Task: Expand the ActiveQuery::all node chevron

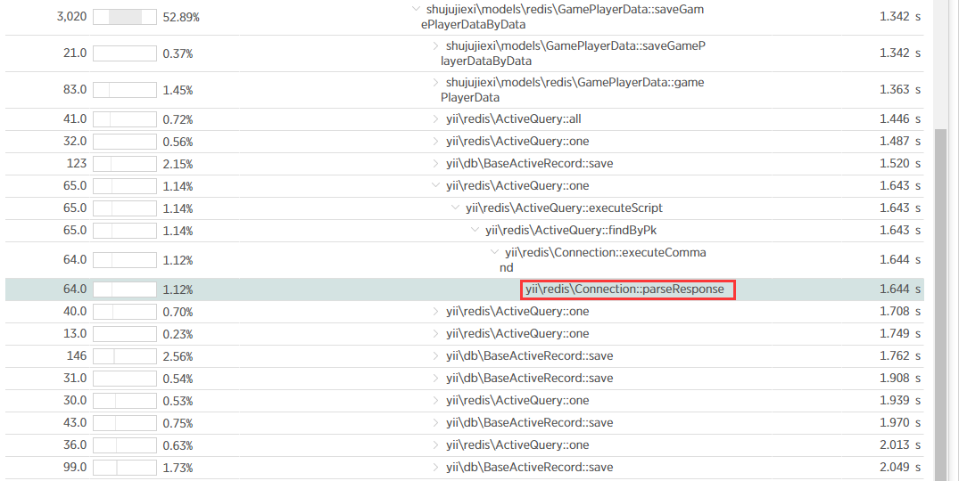Action: [x=435, y=119]
